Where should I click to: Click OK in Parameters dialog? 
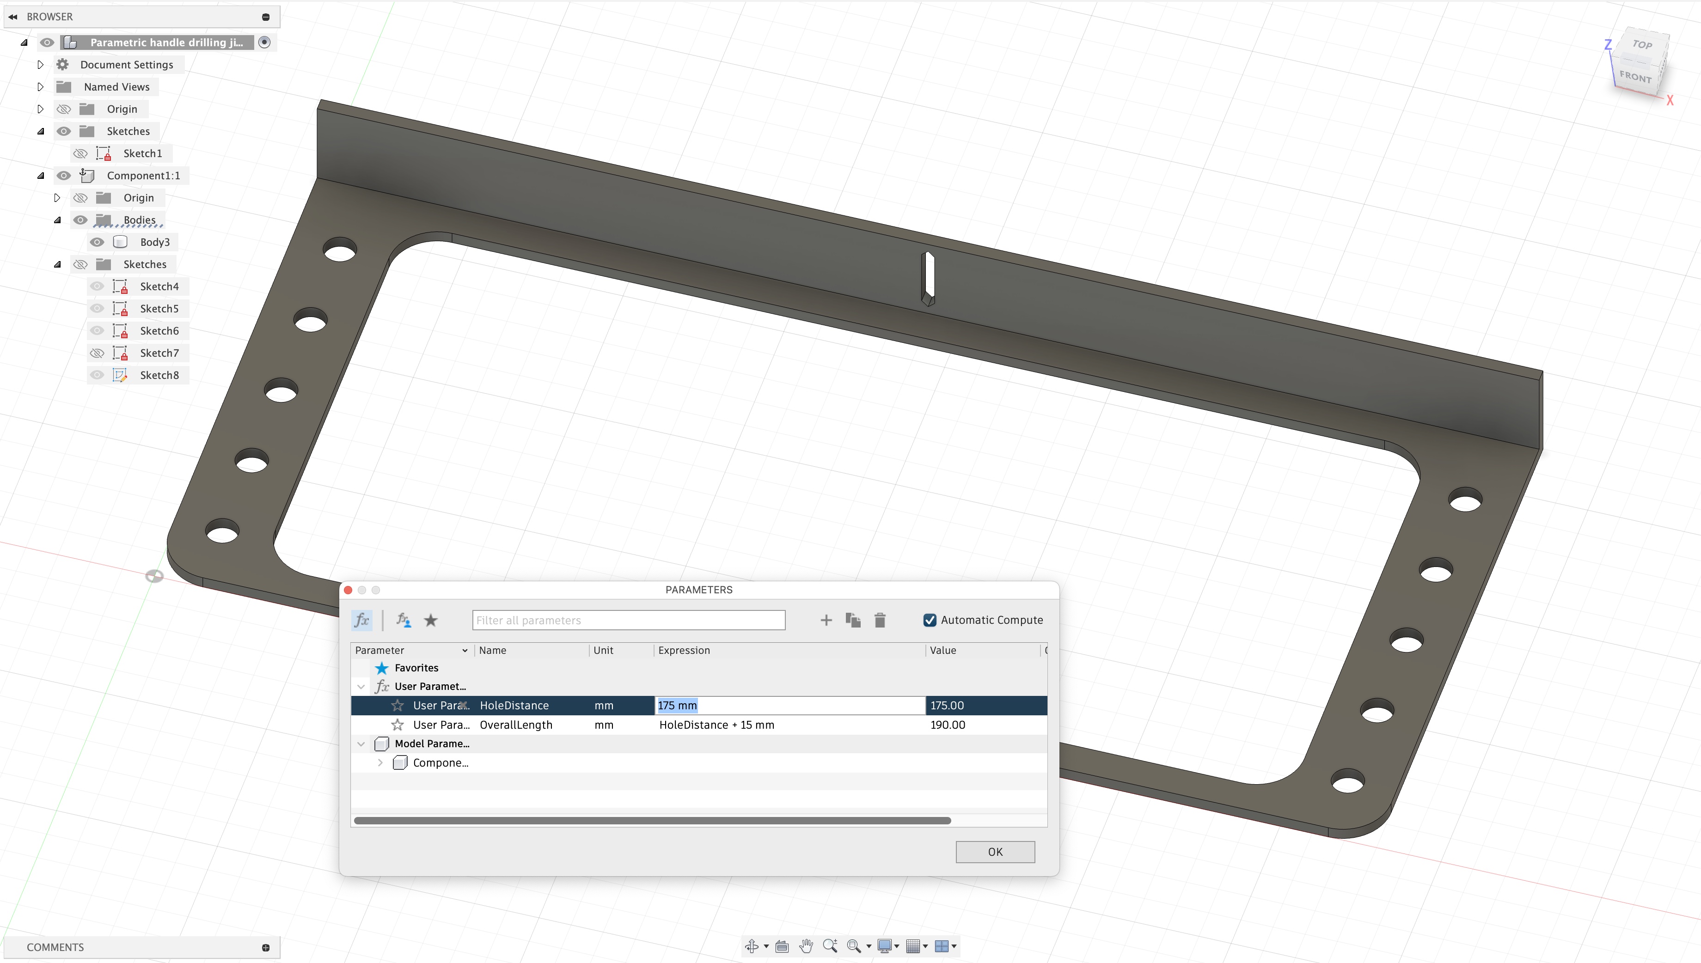click(995, 852)
